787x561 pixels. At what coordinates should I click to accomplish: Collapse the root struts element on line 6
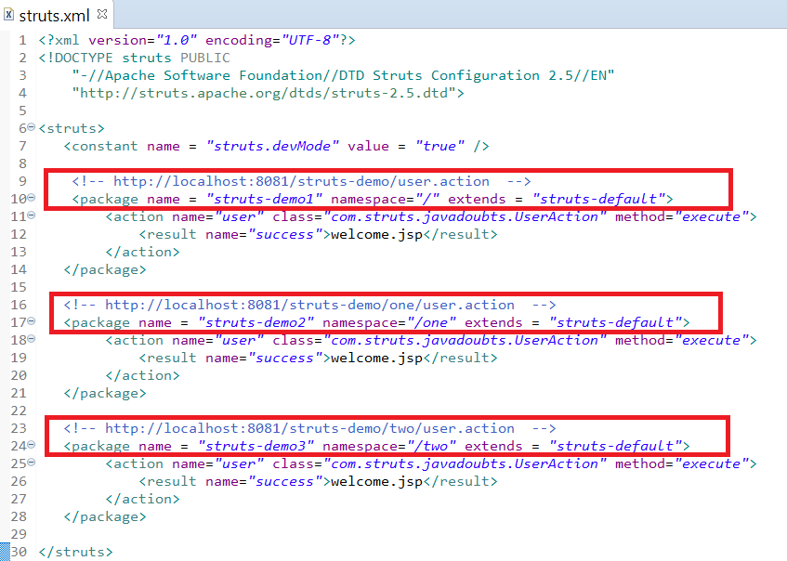pyautogui.click(x=32, y=127)
